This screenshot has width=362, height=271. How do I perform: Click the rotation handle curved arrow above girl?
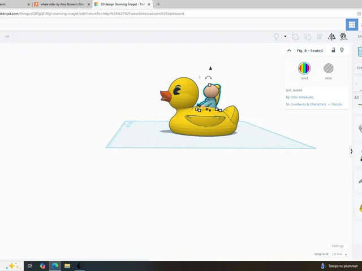pyautogui.click(x=208, y=78)
